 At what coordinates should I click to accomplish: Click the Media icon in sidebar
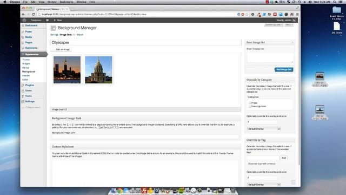pyautogui.click(x=23, y=37)
